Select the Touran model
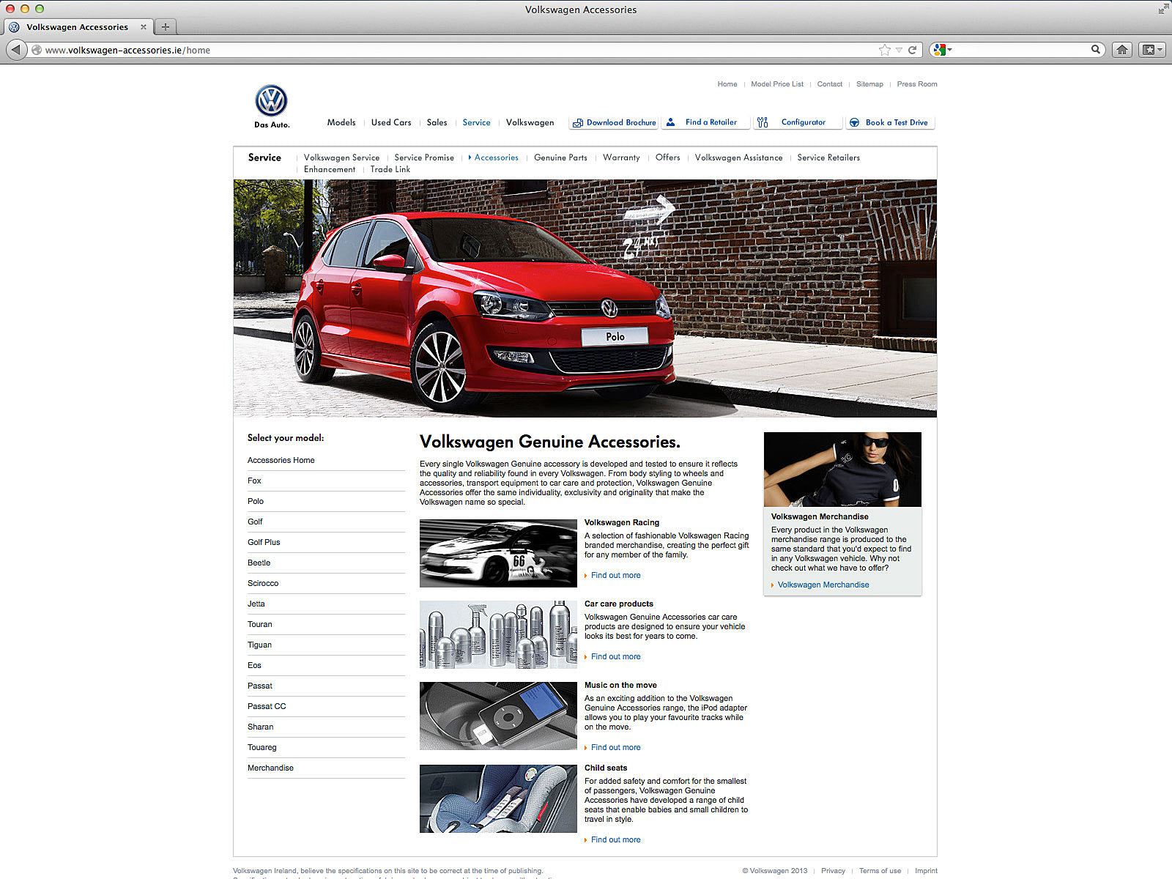This screenshot has width=1172, height=879. (x=259, y=624)
